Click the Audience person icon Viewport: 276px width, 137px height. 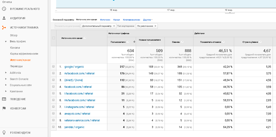[4, 18]
